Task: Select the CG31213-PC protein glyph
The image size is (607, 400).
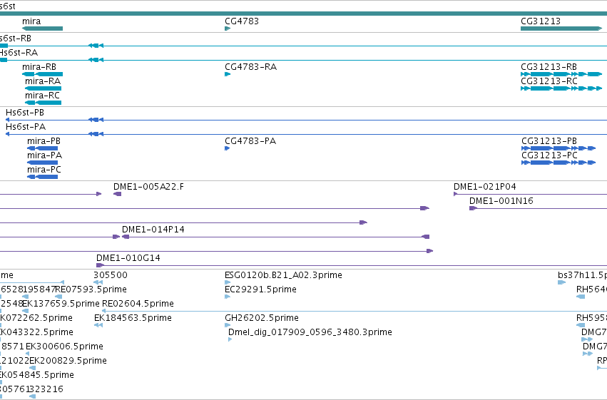Action: (558, 163)
